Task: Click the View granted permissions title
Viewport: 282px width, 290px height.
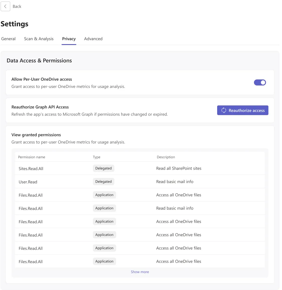Action: click(x=36, y=135)
